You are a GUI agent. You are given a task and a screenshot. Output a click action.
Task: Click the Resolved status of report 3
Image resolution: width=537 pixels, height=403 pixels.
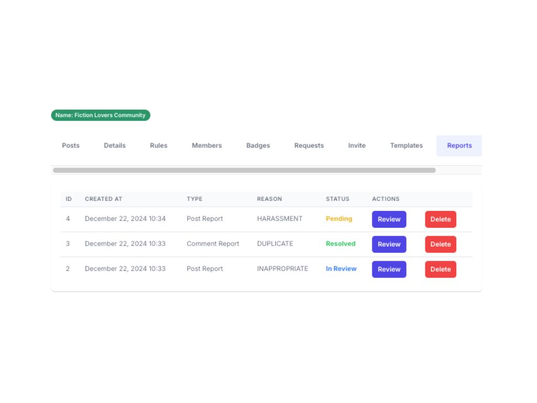pyautogui.click(x=340, y=243)
